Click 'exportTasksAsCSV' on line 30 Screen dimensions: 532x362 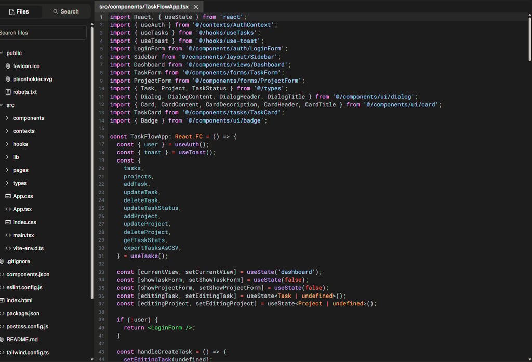[151, 248]
